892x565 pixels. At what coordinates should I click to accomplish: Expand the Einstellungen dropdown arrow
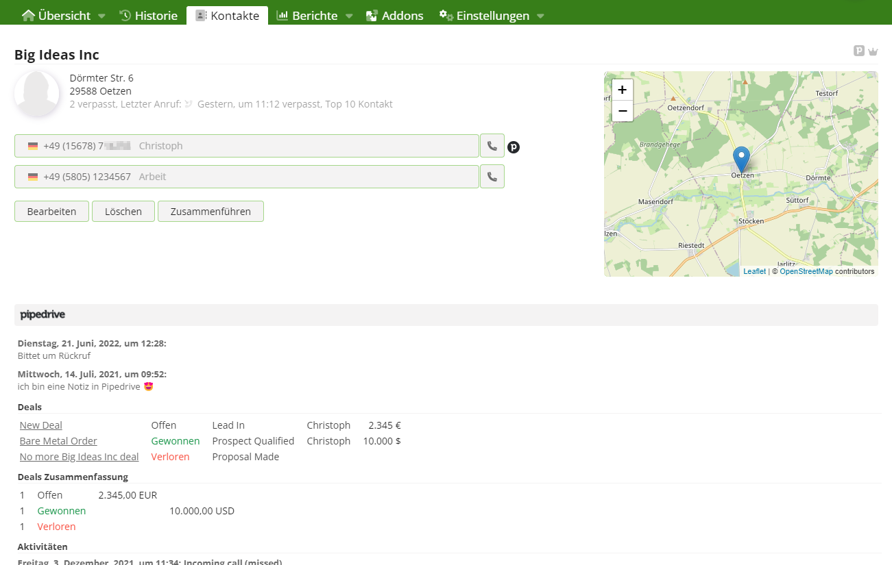coord(540,16)
